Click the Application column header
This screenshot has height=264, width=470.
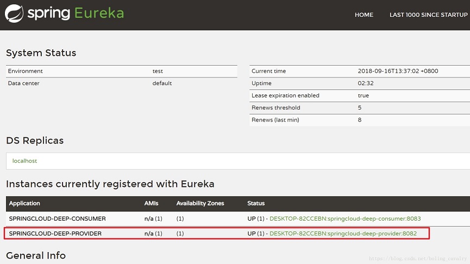tap(24, 203)
